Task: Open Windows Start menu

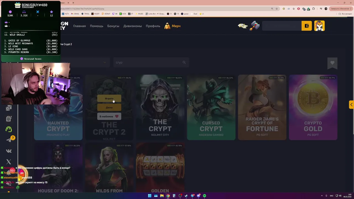Action: [x=150, y=196]
